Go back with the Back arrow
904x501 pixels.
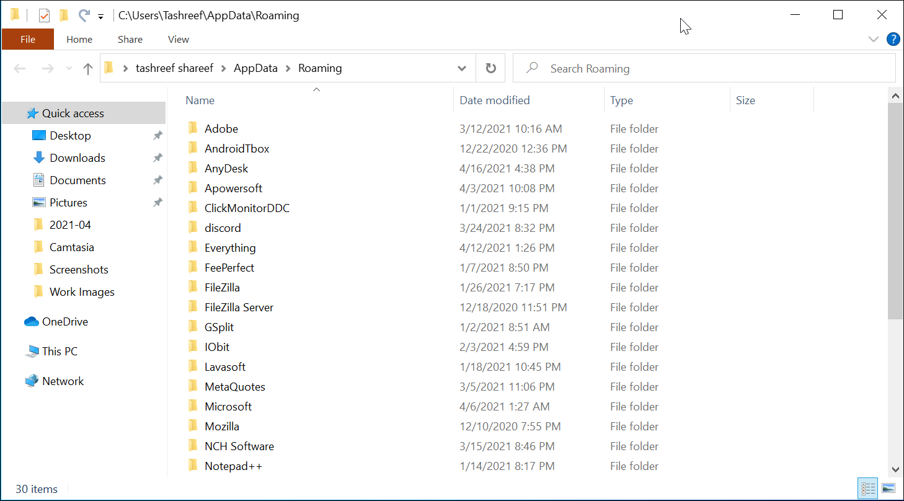(20, 68)
